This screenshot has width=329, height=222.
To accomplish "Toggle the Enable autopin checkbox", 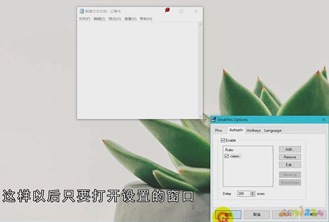I will coord(223,140).
